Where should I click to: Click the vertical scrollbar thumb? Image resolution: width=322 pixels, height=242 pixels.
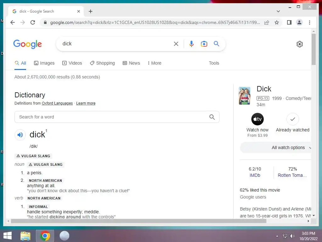(x=314, y=49)
